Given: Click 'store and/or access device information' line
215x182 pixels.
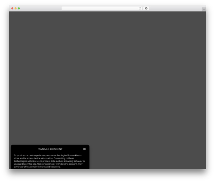Looking at the screenshot, I should point(34,158).
